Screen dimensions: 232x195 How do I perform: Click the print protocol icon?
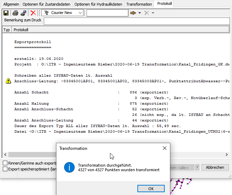point(15,13)
